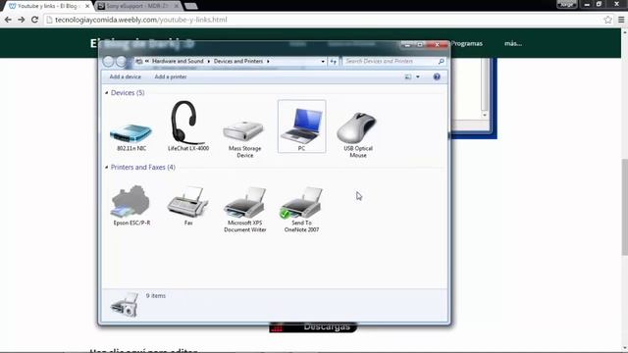The image size is (628, 353).
Task: Select the 802.11n NIC device icon
Action: pos(131,133)
